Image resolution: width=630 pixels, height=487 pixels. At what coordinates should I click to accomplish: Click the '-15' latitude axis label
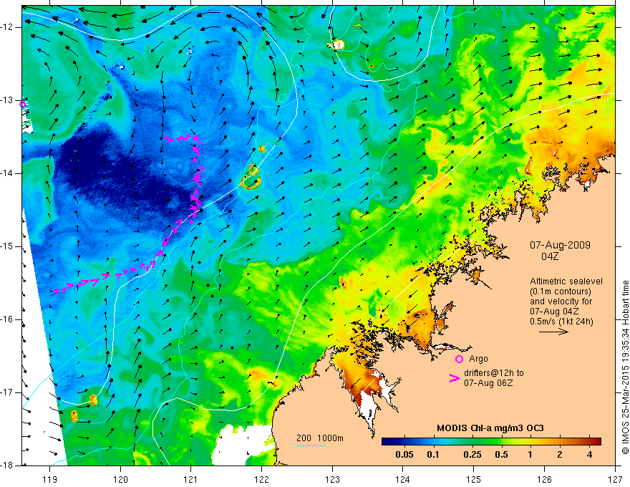point(7,246)
